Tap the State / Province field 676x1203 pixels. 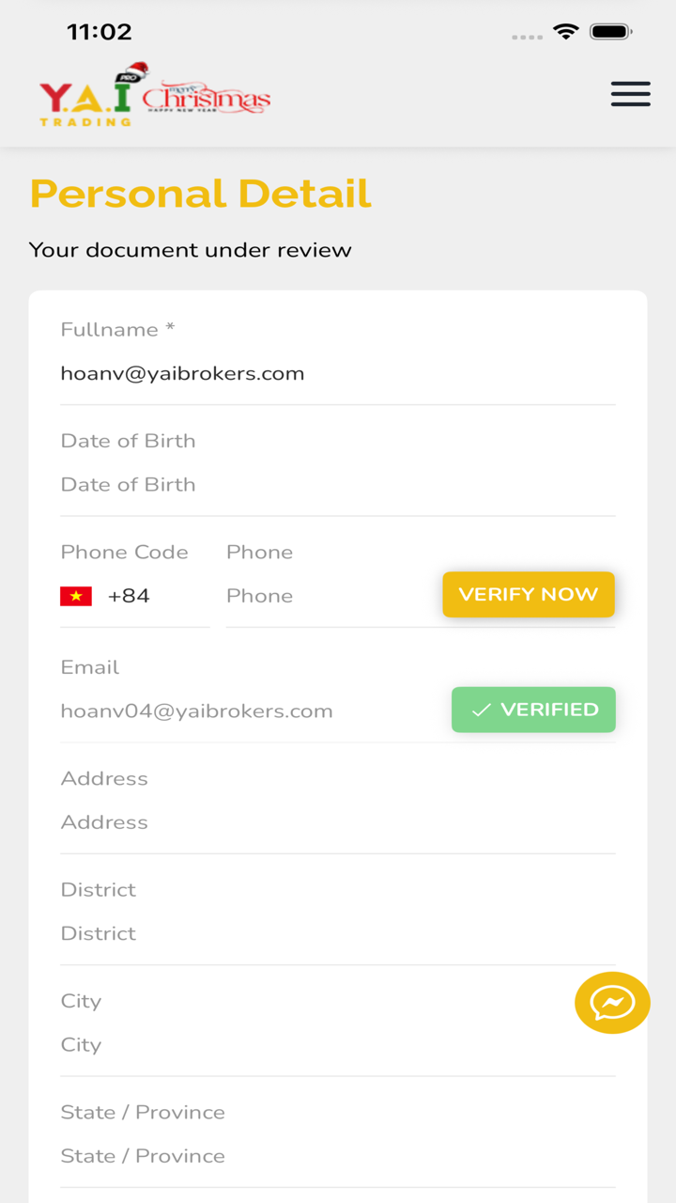point(338,1156)
